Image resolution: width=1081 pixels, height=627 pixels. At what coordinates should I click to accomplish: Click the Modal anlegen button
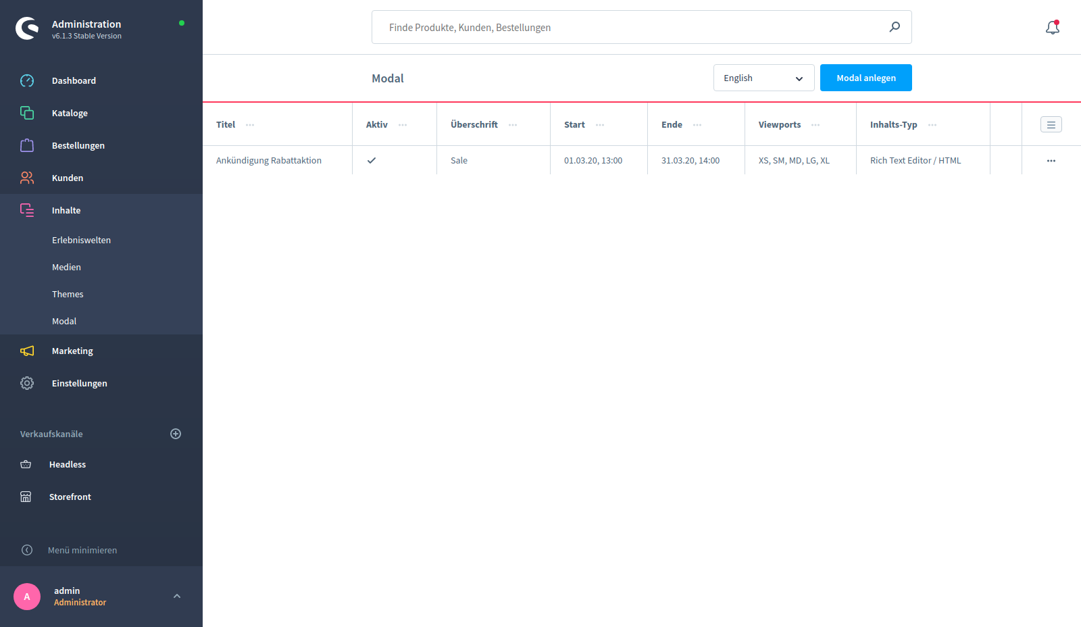point(865,78)
